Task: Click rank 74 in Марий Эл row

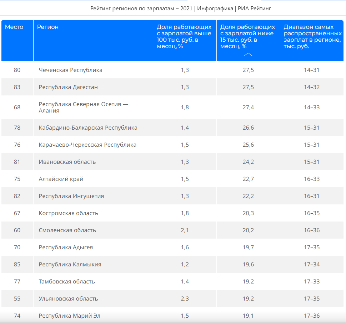Action: (17, 316)
